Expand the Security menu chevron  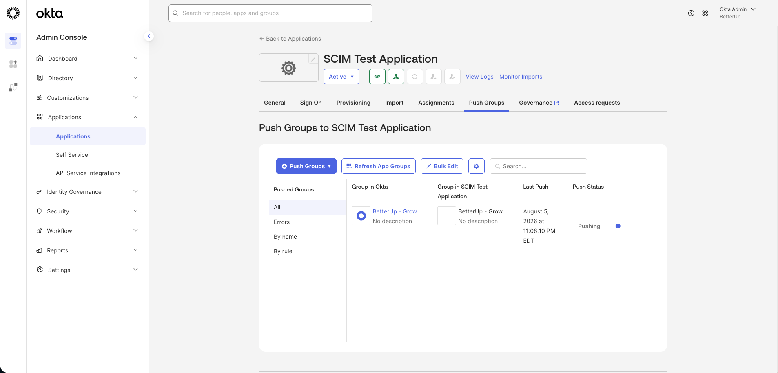click(136, 211)
